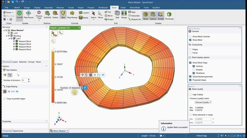This screenshot has width=247, height=138.
Task: Select the Merge block tool
Action: click(x=124, y=15)
